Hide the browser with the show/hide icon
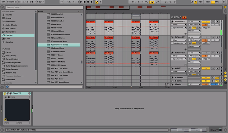 tap(2, 7)
